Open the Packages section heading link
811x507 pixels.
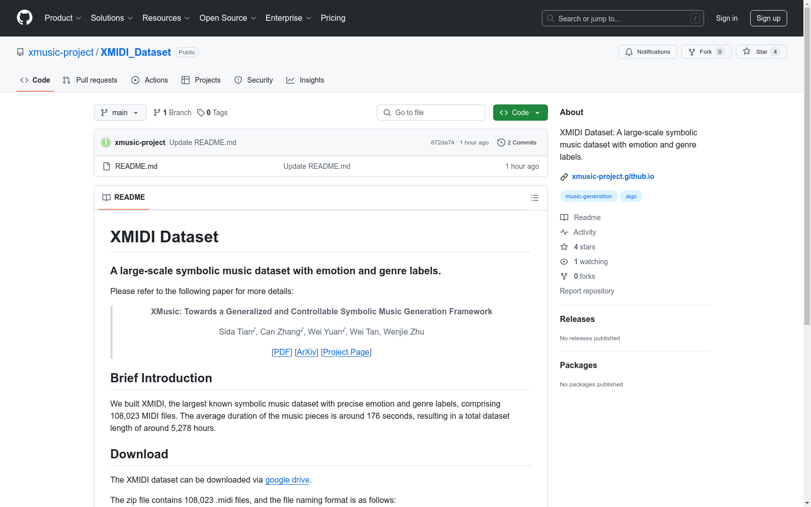pos(578,365)
